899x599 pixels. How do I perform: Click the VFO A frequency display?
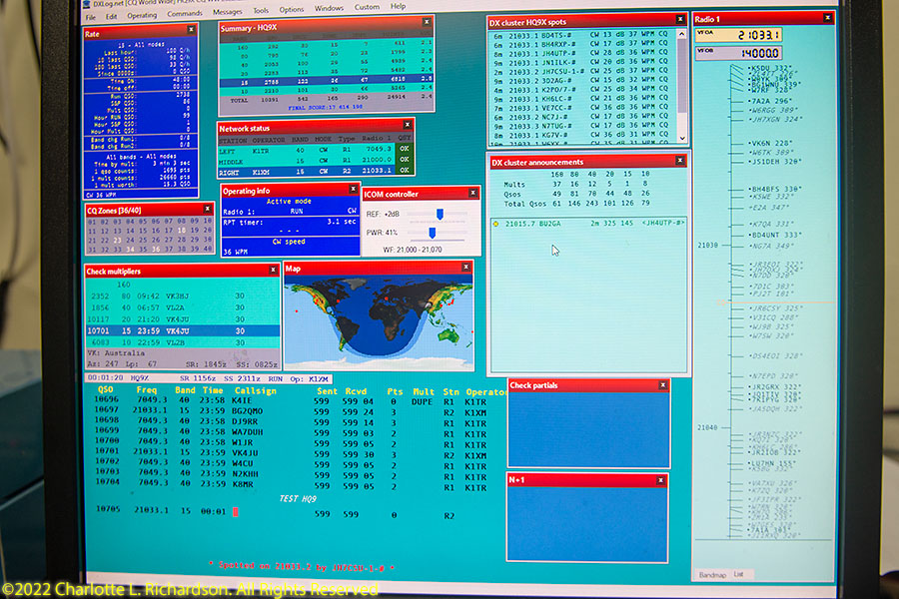pos(757,35)
